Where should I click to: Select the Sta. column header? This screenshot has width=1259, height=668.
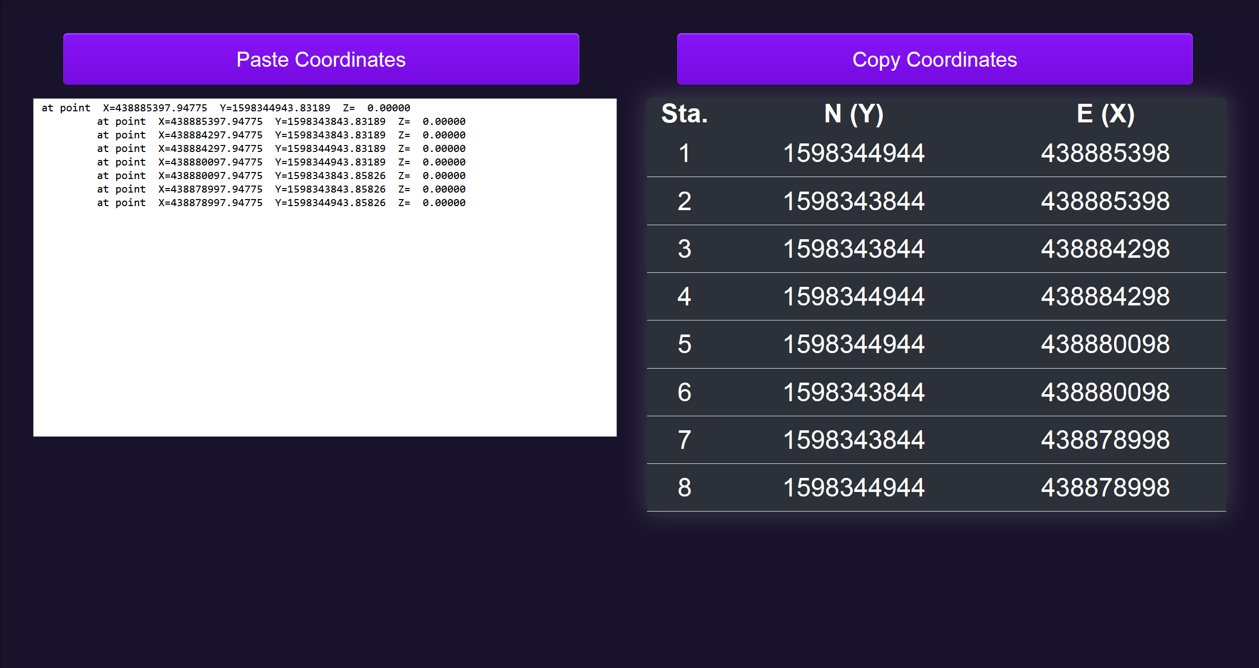684,113
